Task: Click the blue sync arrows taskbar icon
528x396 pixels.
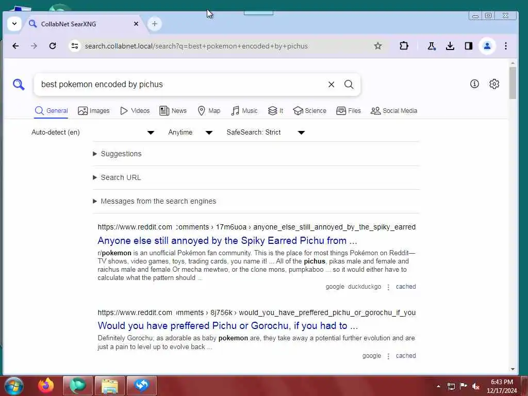Action: click(x=141, y=386)
